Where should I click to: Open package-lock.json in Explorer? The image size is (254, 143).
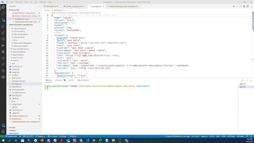(x=19, y=81)
